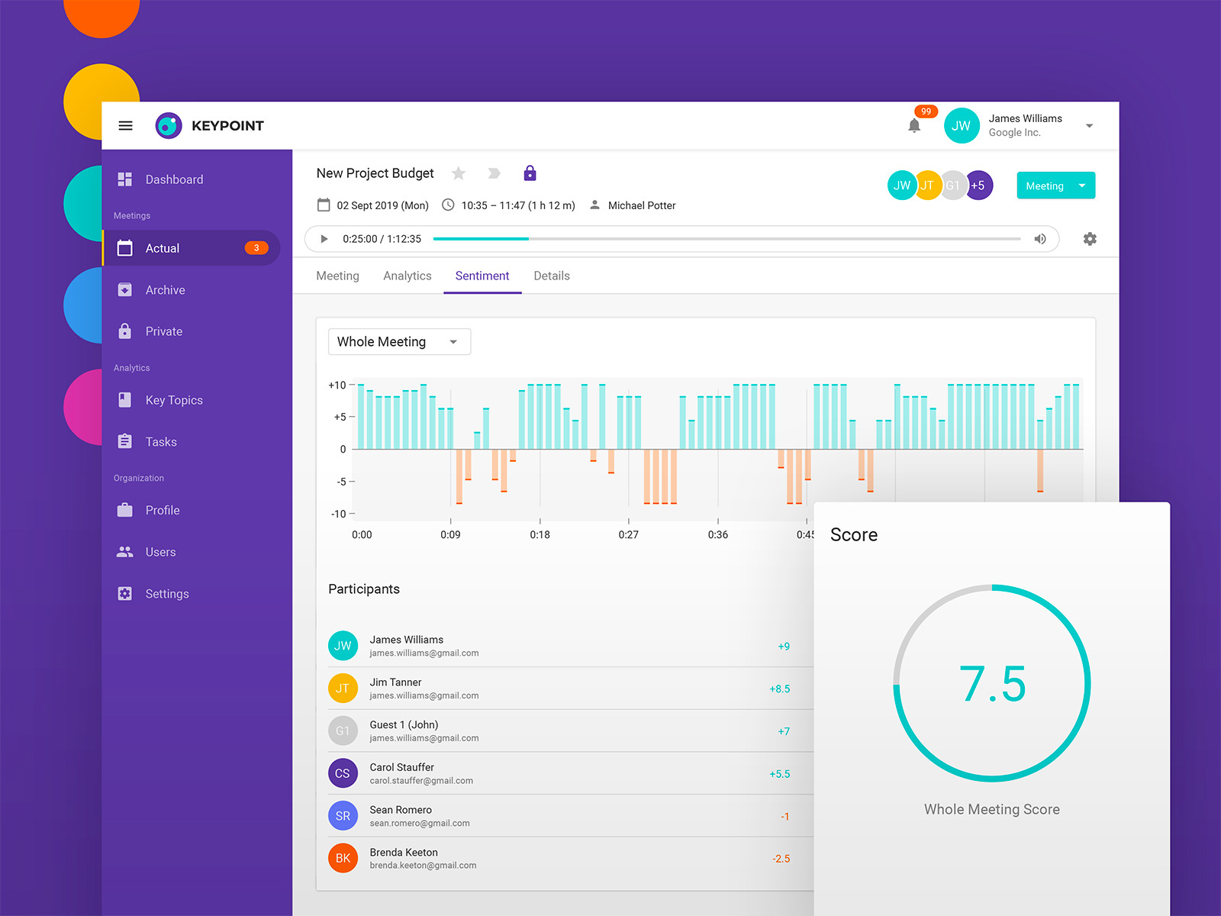Click the +5 participants avatar
The image size is (1221, 916).
click(979, 185)
